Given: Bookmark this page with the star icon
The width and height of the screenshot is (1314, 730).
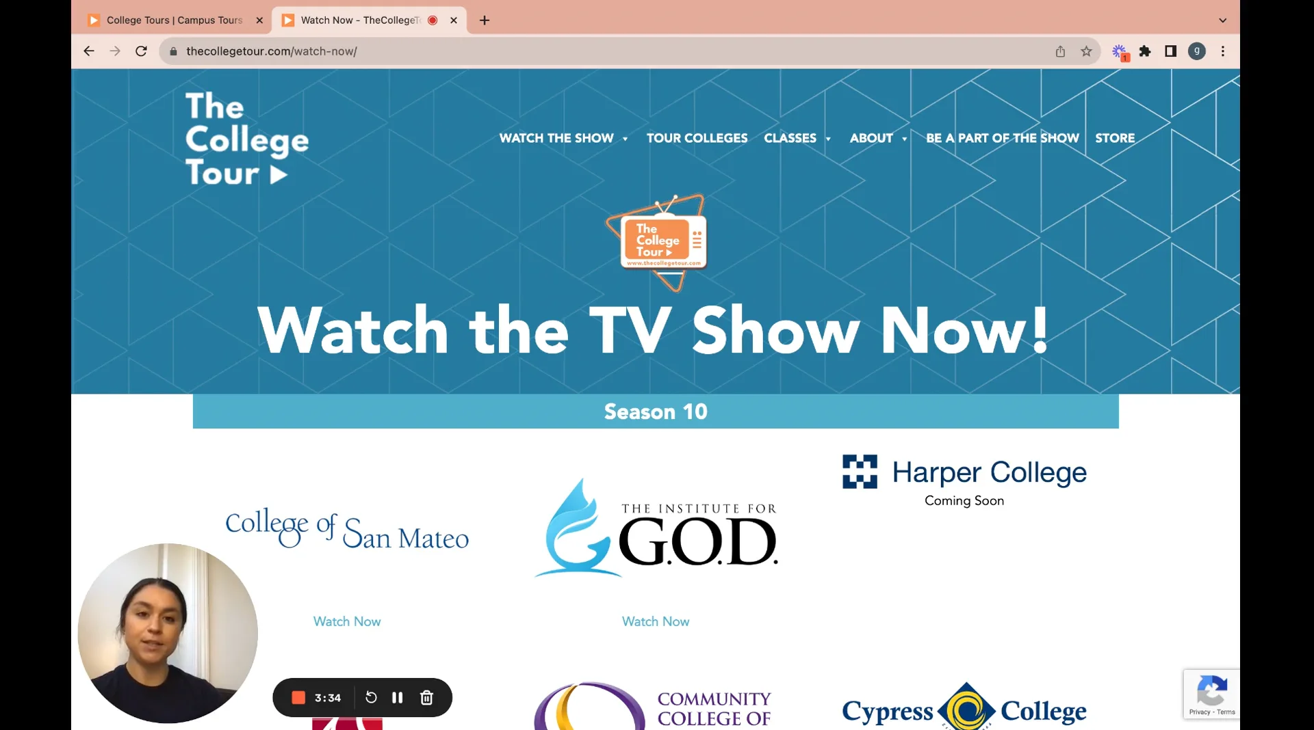Looking at the screenshot, I should [1086, 51].
